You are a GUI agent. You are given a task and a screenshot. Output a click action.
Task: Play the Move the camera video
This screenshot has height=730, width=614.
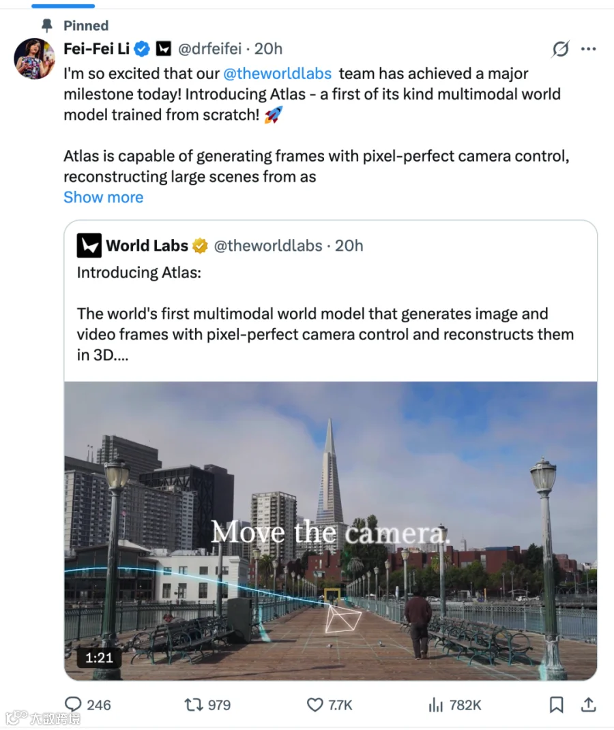pyautogui.click(x=330, y=531)
